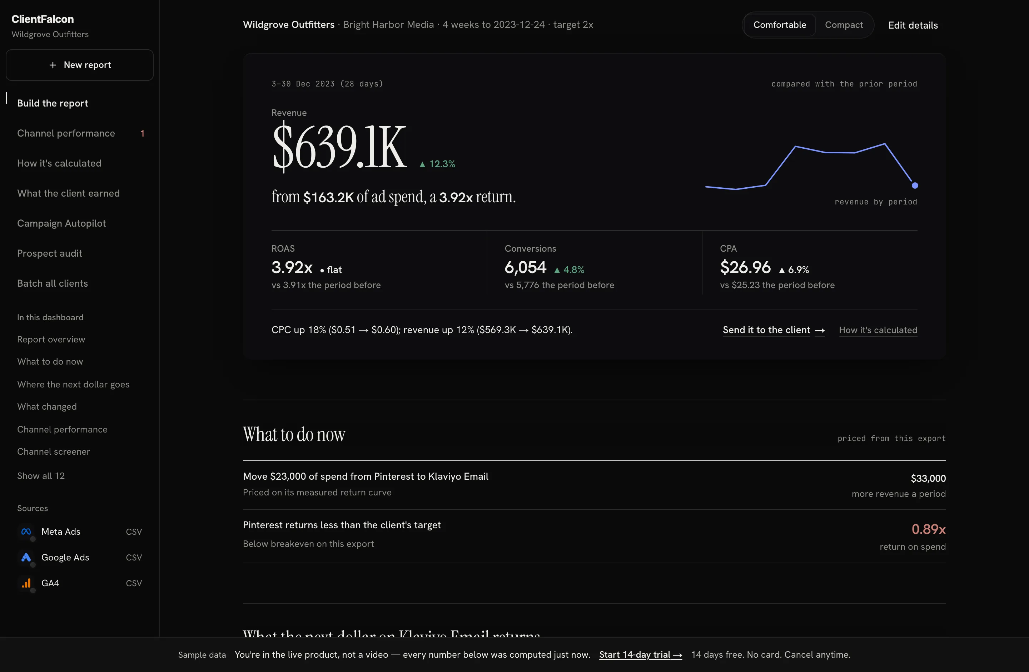This screenshot has width=1029, height=672.
Task: Open Campaign Autopilot
Action: point(80,223)
